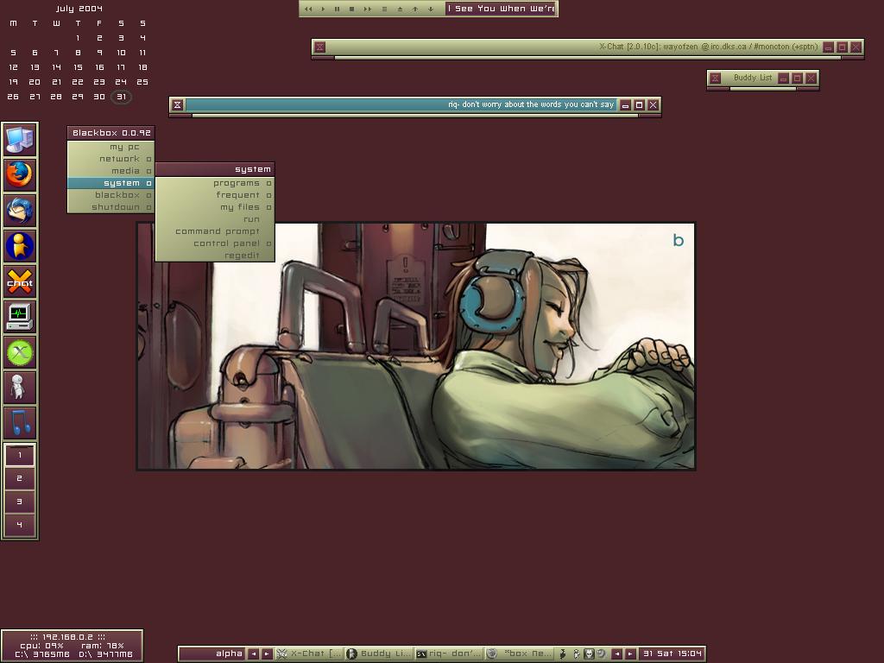Click the green X dock icon
This screenshot has height=663, width=884.
coord(20,352)
